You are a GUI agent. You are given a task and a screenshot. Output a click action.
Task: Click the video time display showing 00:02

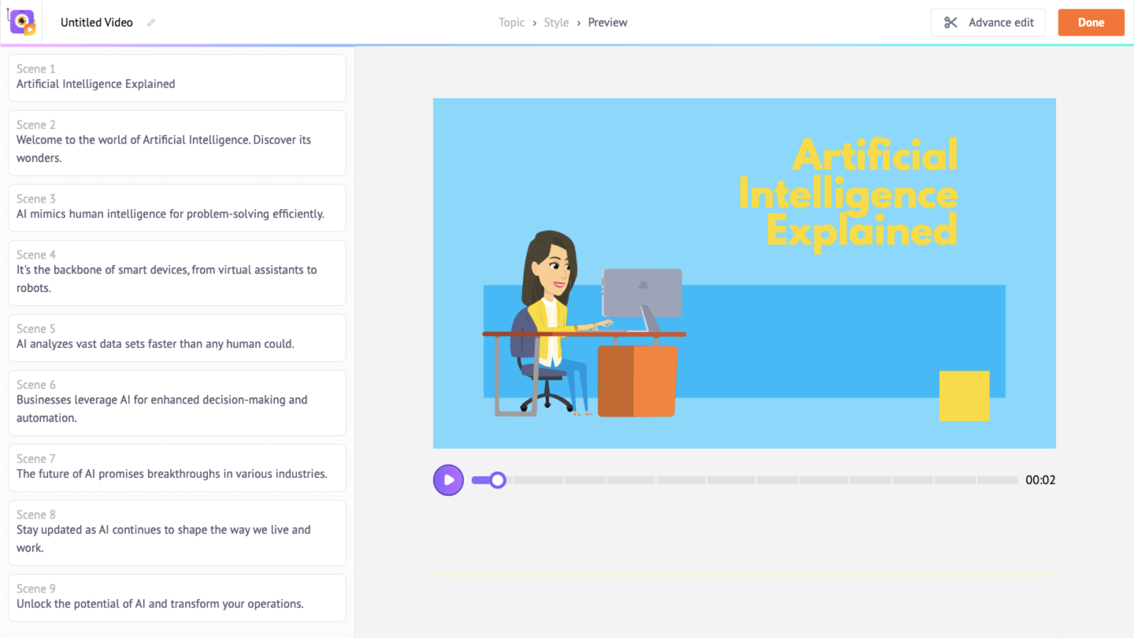[x=1041, y=480]
